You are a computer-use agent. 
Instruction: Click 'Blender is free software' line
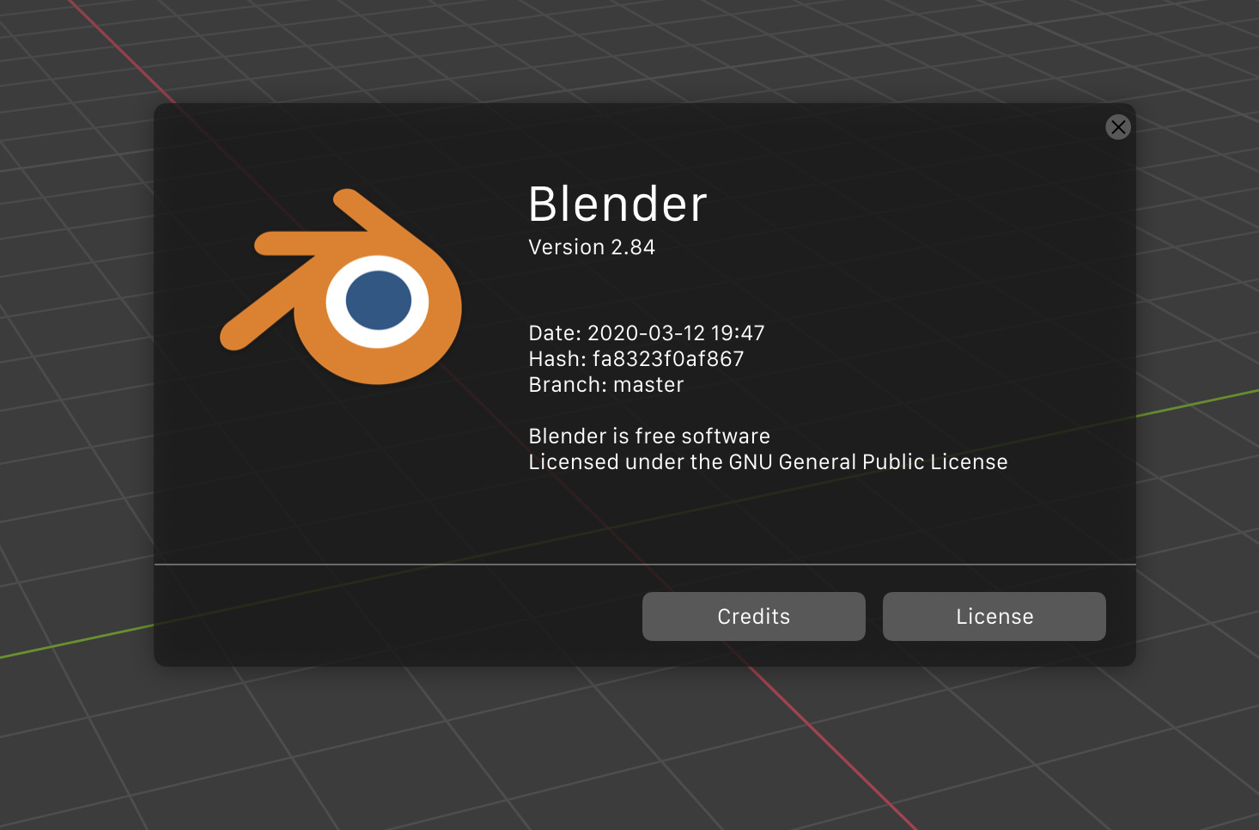648,436
